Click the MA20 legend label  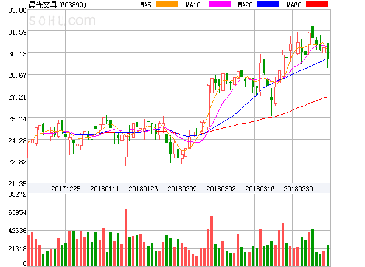pyautogui.click(x=245, y=5)
